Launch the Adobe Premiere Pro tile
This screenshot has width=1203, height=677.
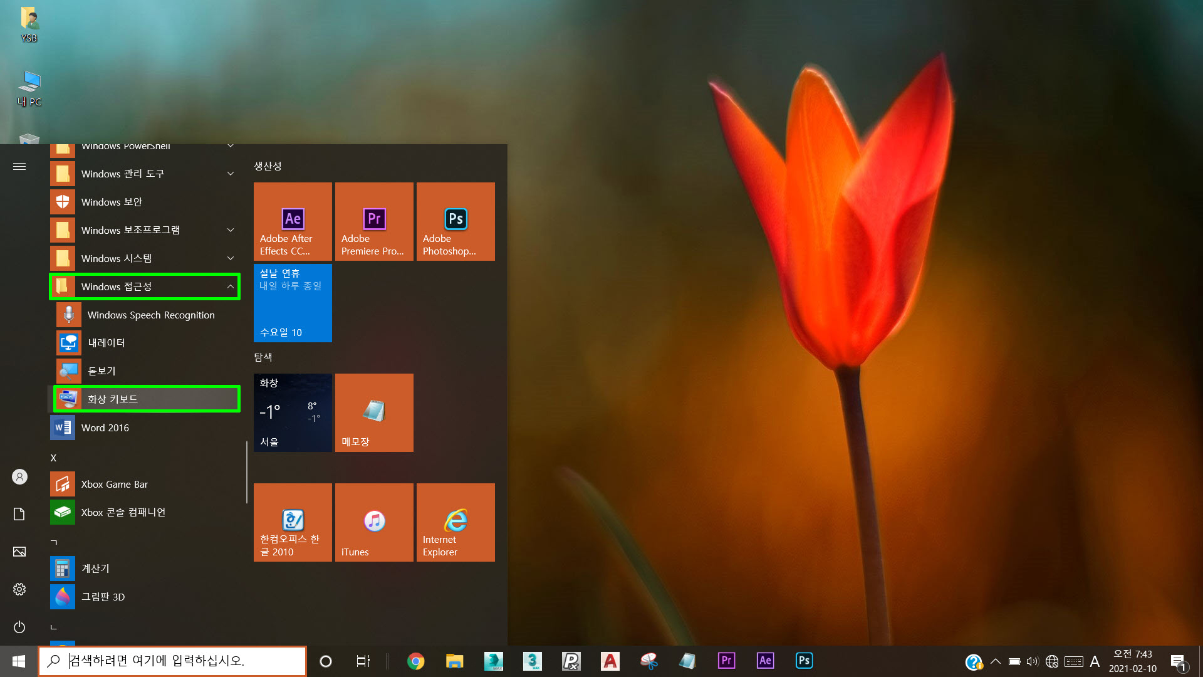point(374,221)
